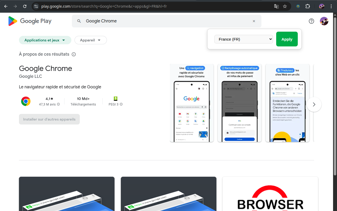The width and height of the screenshot is (337, 211).
Task: Click the search magnifier icon
Action: pos(79,21)
